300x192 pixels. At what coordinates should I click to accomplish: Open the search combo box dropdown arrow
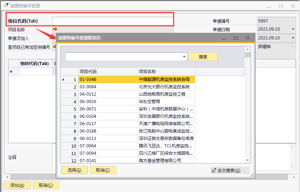pos(184,57)
